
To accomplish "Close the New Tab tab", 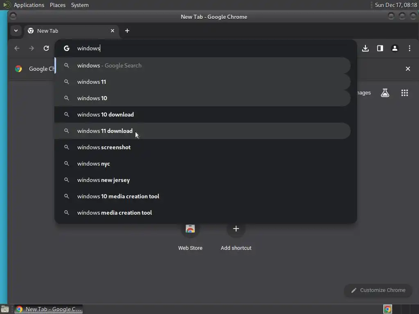I will pos(113,31).
